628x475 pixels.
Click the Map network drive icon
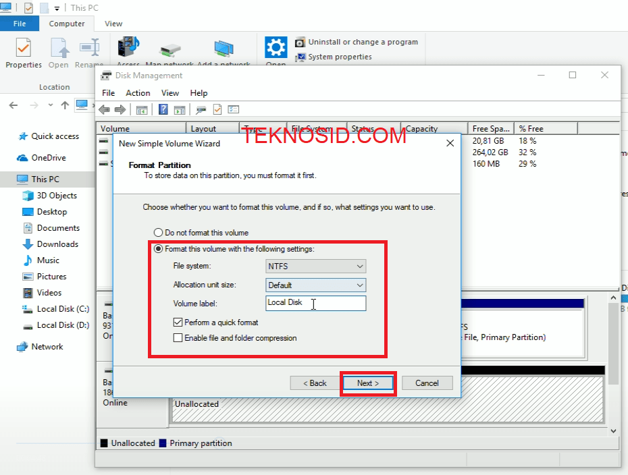point(169,51)
